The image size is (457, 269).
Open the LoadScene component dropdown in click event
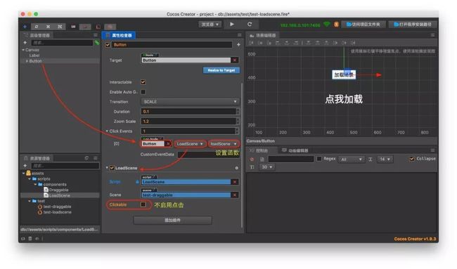[x=190, y=144]
